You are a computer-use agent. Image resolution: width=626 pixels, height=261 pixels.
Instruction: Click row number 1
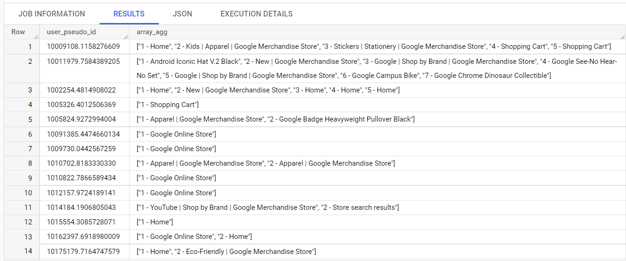tap(30, 46)
